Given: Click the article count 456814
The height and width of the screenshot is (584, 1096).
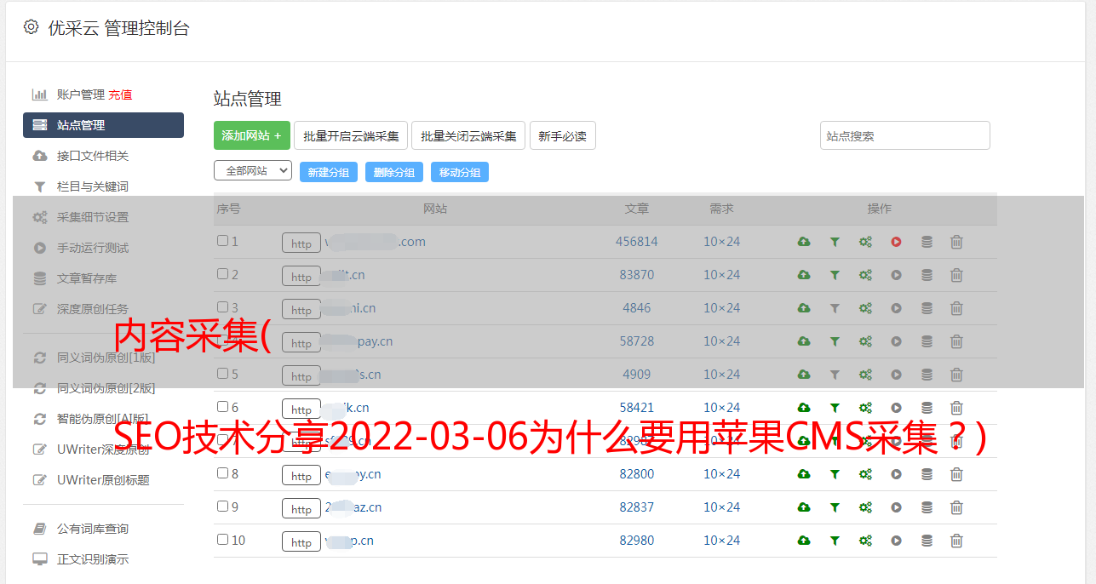Looking at the screenshot, I should (x=637, y=242).
